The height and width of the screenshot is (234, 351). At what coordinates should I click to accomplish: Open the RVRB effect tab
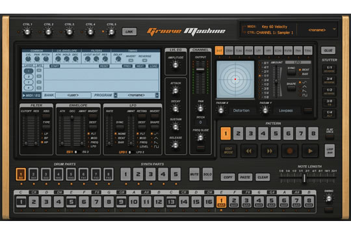coord(288,51)
